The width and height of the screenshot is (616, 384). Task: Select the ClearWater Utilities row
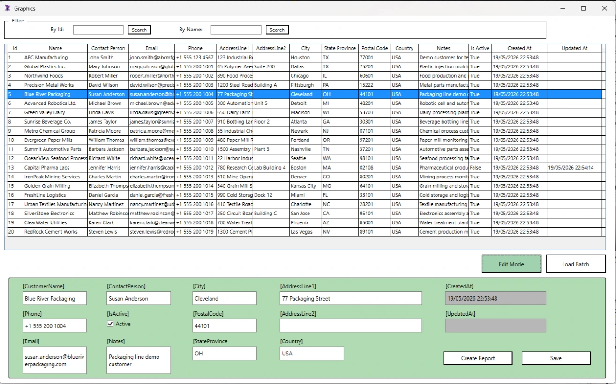coord(304,223)
